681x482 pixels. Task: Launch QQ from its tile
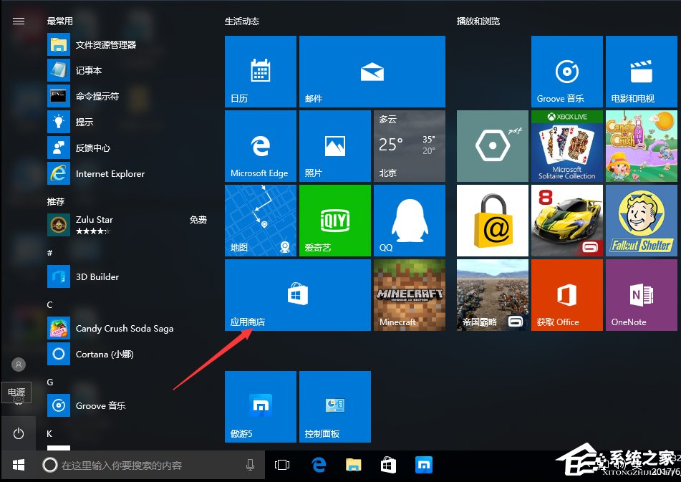click(x=409, y=220)
